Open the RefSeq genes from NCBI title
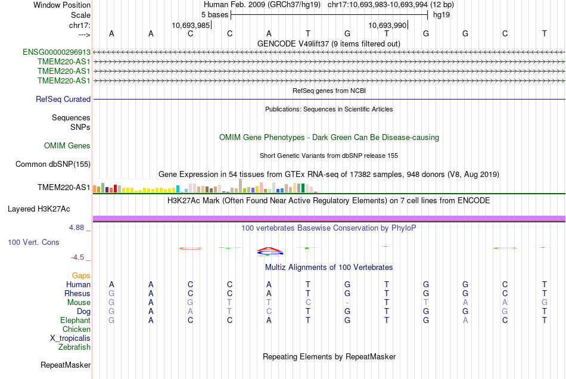 (x=329, y=91)
